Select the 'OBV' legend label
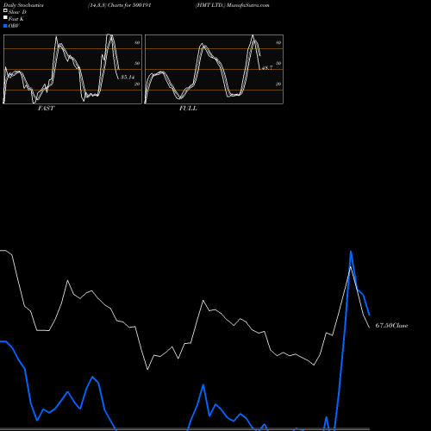Image resolution: width=431 pixels, height=431 pixels. pyautogui.click(x=14, y=26)
